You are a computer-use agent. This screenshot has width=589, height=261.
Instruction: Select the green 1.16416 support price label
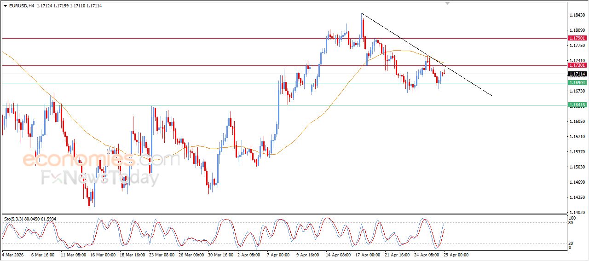coord(577,105)
